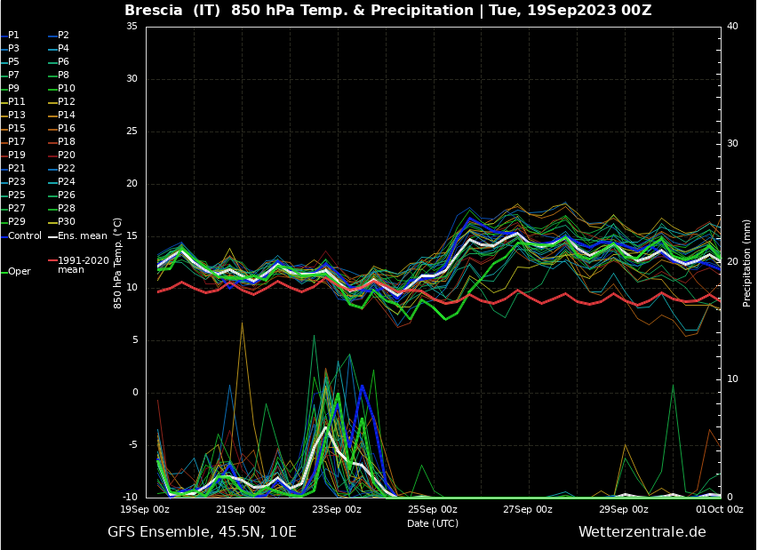Click the P30 legend entry
758x550 pixels.
62,221
